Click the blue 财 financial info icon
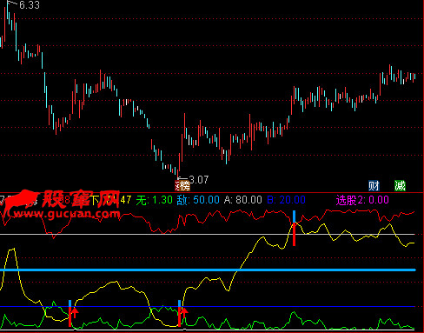This screenshot has height=333, width=424. 374,186
